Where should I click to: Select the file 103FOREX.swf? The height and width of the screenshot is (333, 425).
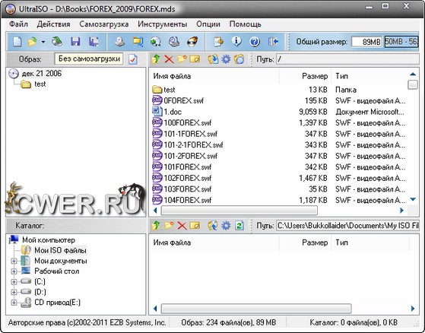coord(187,189)
